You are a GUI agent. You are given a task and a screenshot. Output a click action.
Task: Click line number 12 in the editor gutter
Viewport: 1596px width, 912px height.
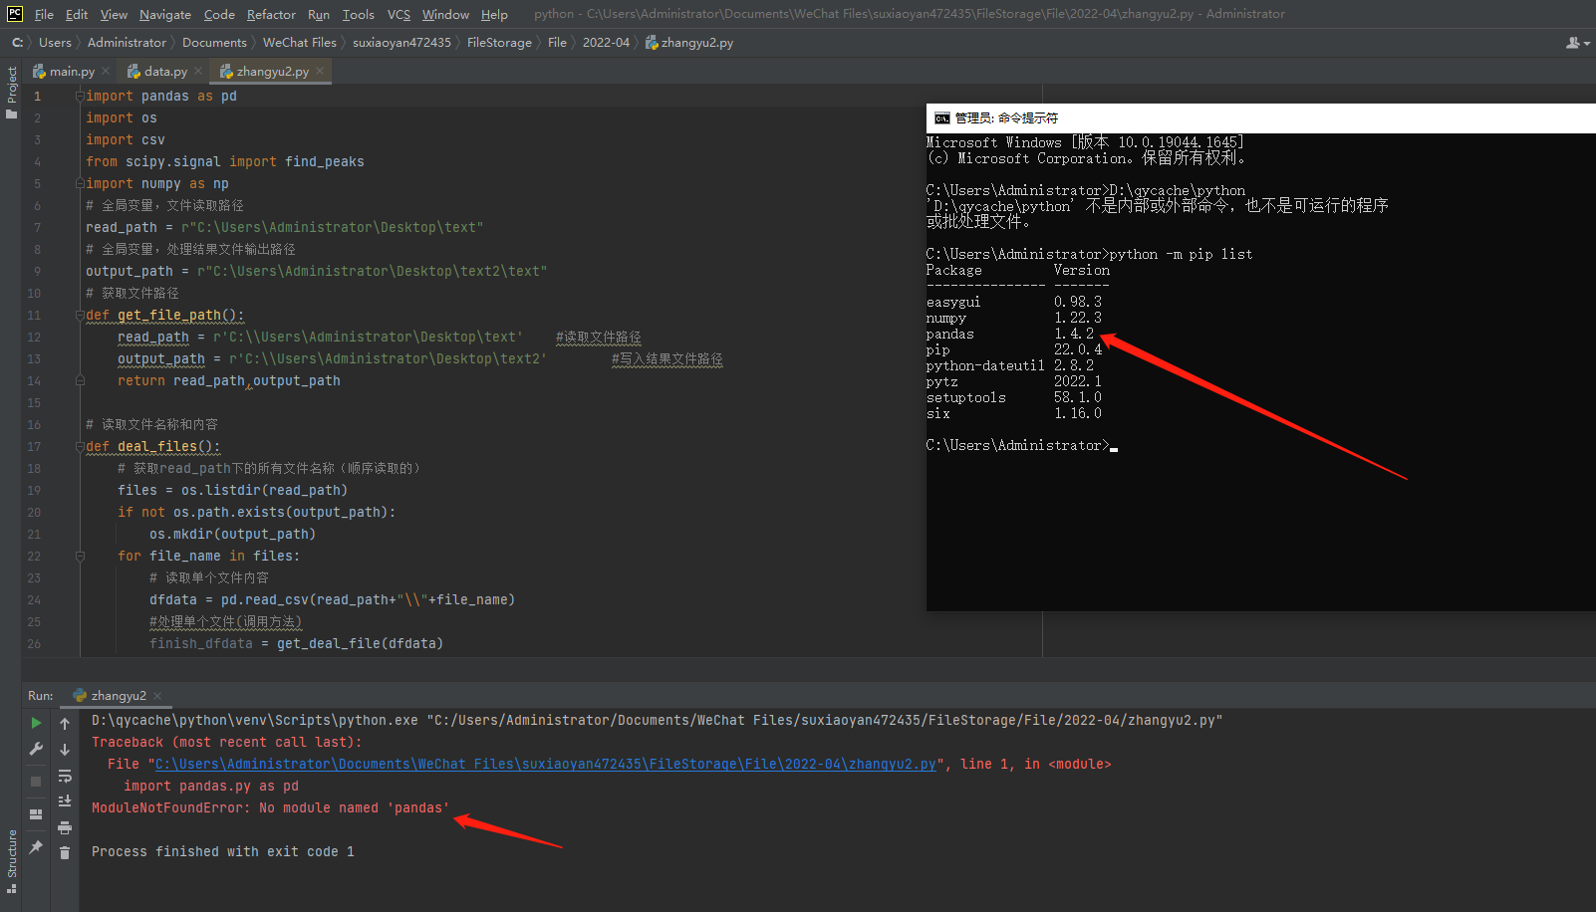(x=34, y=338)
